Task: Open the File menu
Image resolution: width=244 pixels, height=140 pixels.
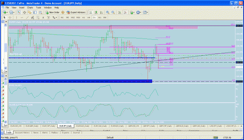Action: click(7, 7)
